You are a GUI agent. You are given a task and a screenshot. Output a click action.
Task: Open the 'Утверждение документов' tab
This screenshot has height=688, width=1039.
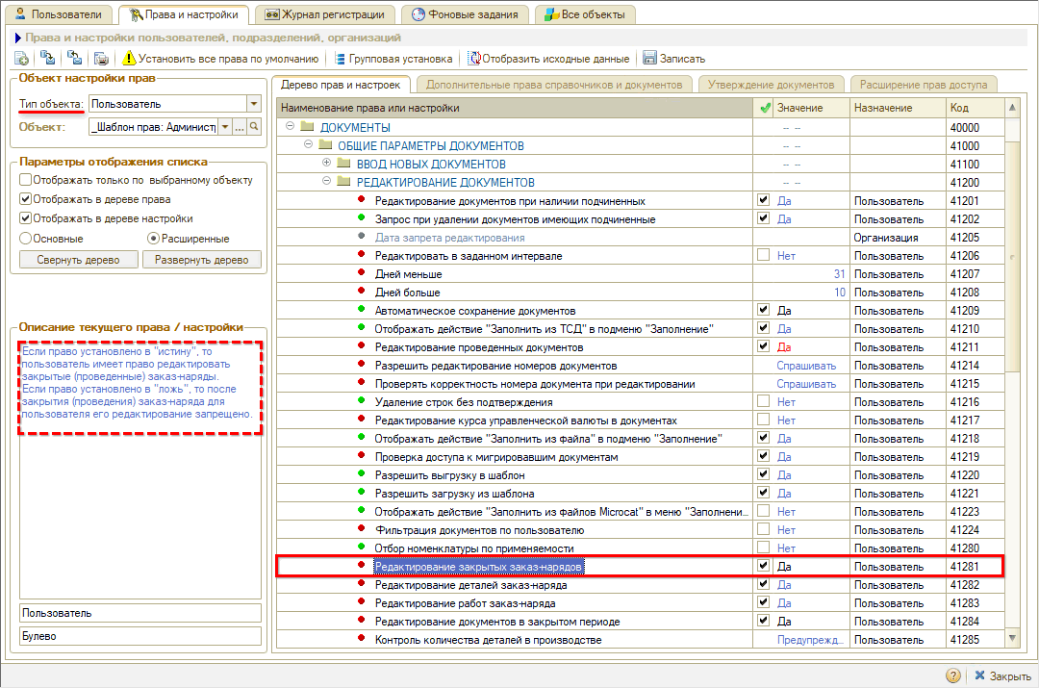(x=771, y=85)
